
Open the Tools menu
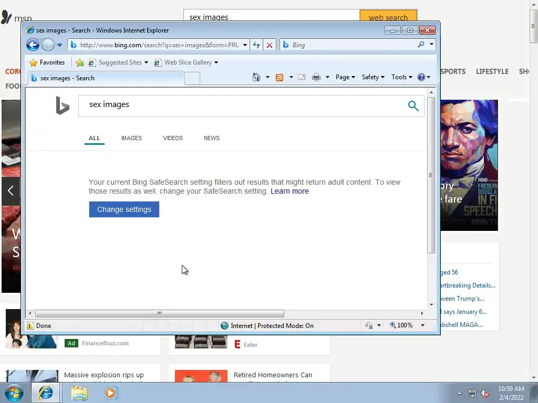tap(402, 77)
